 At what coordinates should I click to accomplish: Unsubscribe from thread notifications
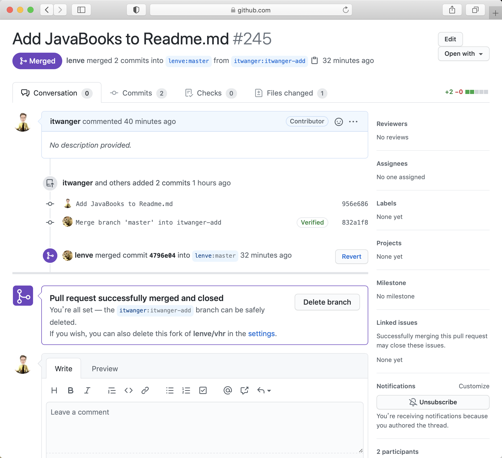(x=433, y=402)
